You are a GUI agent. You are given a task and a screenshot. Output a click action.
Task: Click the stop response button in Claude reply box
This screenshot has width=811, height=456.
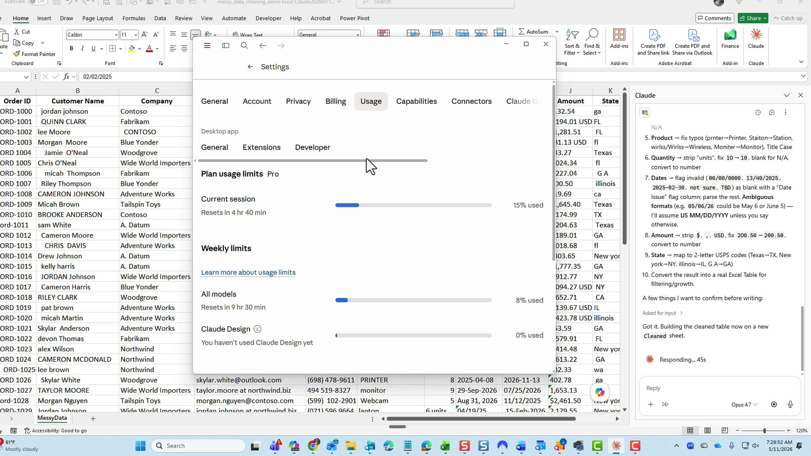(774, 404)
